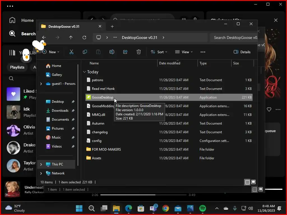
Task: Expand the This PC tree node
Action: click(x=41, y=164)
